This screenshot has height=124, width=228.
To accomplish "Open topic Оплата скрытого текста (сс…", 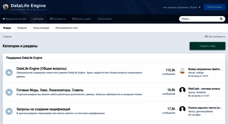I will point(205,108).
